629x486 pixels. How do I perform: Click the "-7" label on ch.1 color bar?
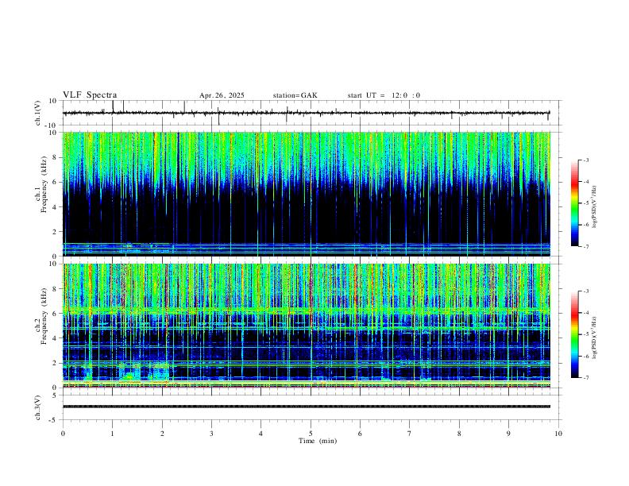[585, 247]
